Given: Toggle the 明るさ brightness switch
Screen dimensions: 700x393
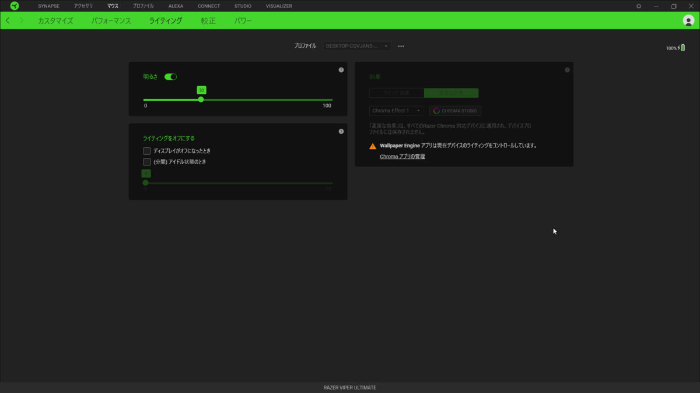Looking at the screenshot, I should (170, 77).
